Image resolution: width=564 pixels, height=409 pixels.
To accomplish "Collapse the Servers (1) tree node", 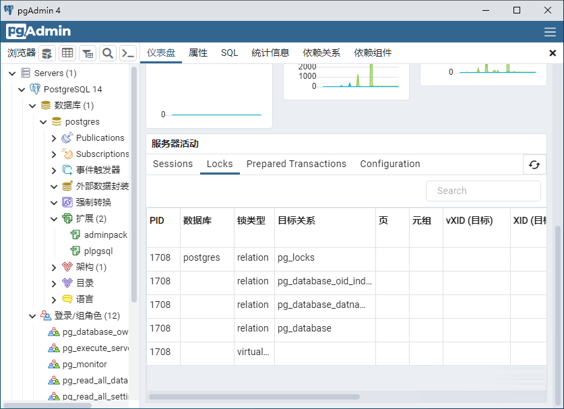I will coord(12,73).
